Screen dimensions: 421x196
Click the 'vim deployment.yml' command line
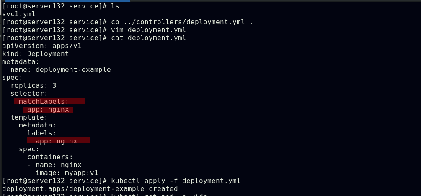coord(148,30)
